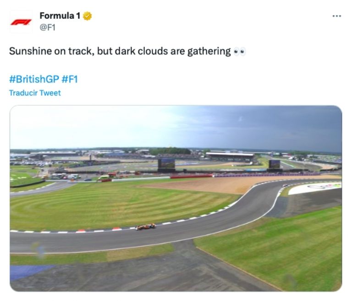Open the three-dot more options menu
This screenshot has width=352, height=301.
coord(336,16)
